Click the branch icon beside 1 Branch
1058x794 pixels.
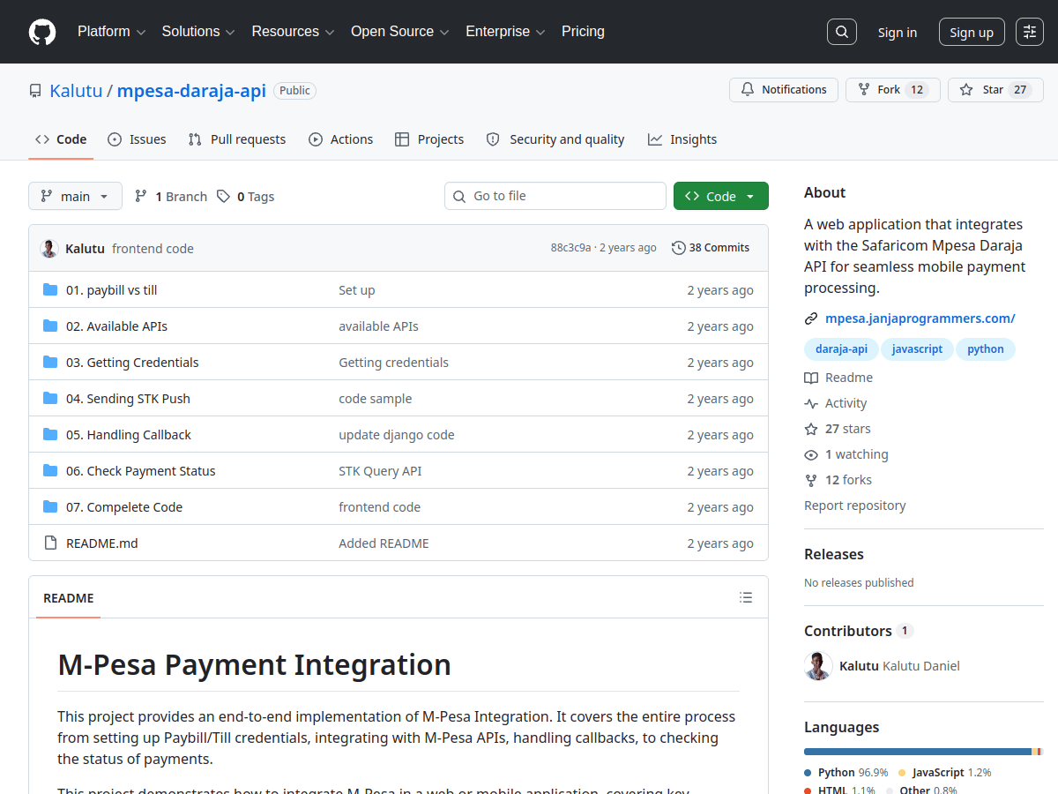pos(141,197)
